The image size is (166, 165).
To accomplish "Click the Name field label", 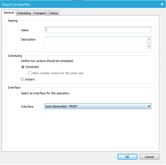I will [24, 30].
